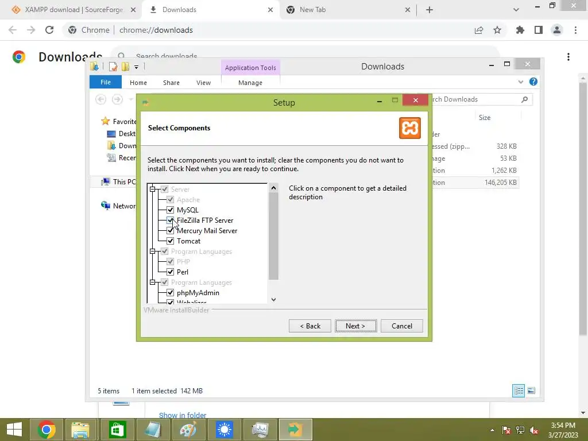The height and width of the screenshot is (441, 588).
Task: Open the File tab in Explorer
Action: coord(106,82)
